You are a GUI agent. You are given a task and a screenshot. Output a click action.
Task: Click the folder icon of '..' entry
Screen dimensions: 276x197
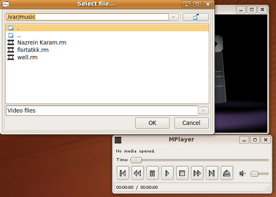pyautogui.click(x=11, y=35)
